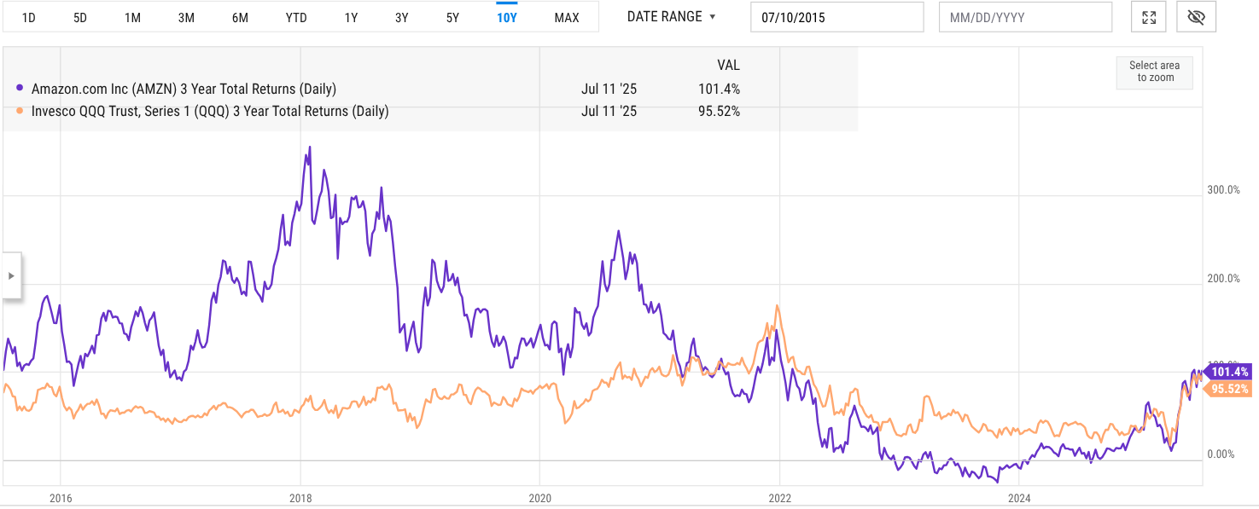Image resolution: width=1259 pixels, height=509 pixels.
Task: Click the AMZN value 101.4% in legend
Action: pos(719,89)
